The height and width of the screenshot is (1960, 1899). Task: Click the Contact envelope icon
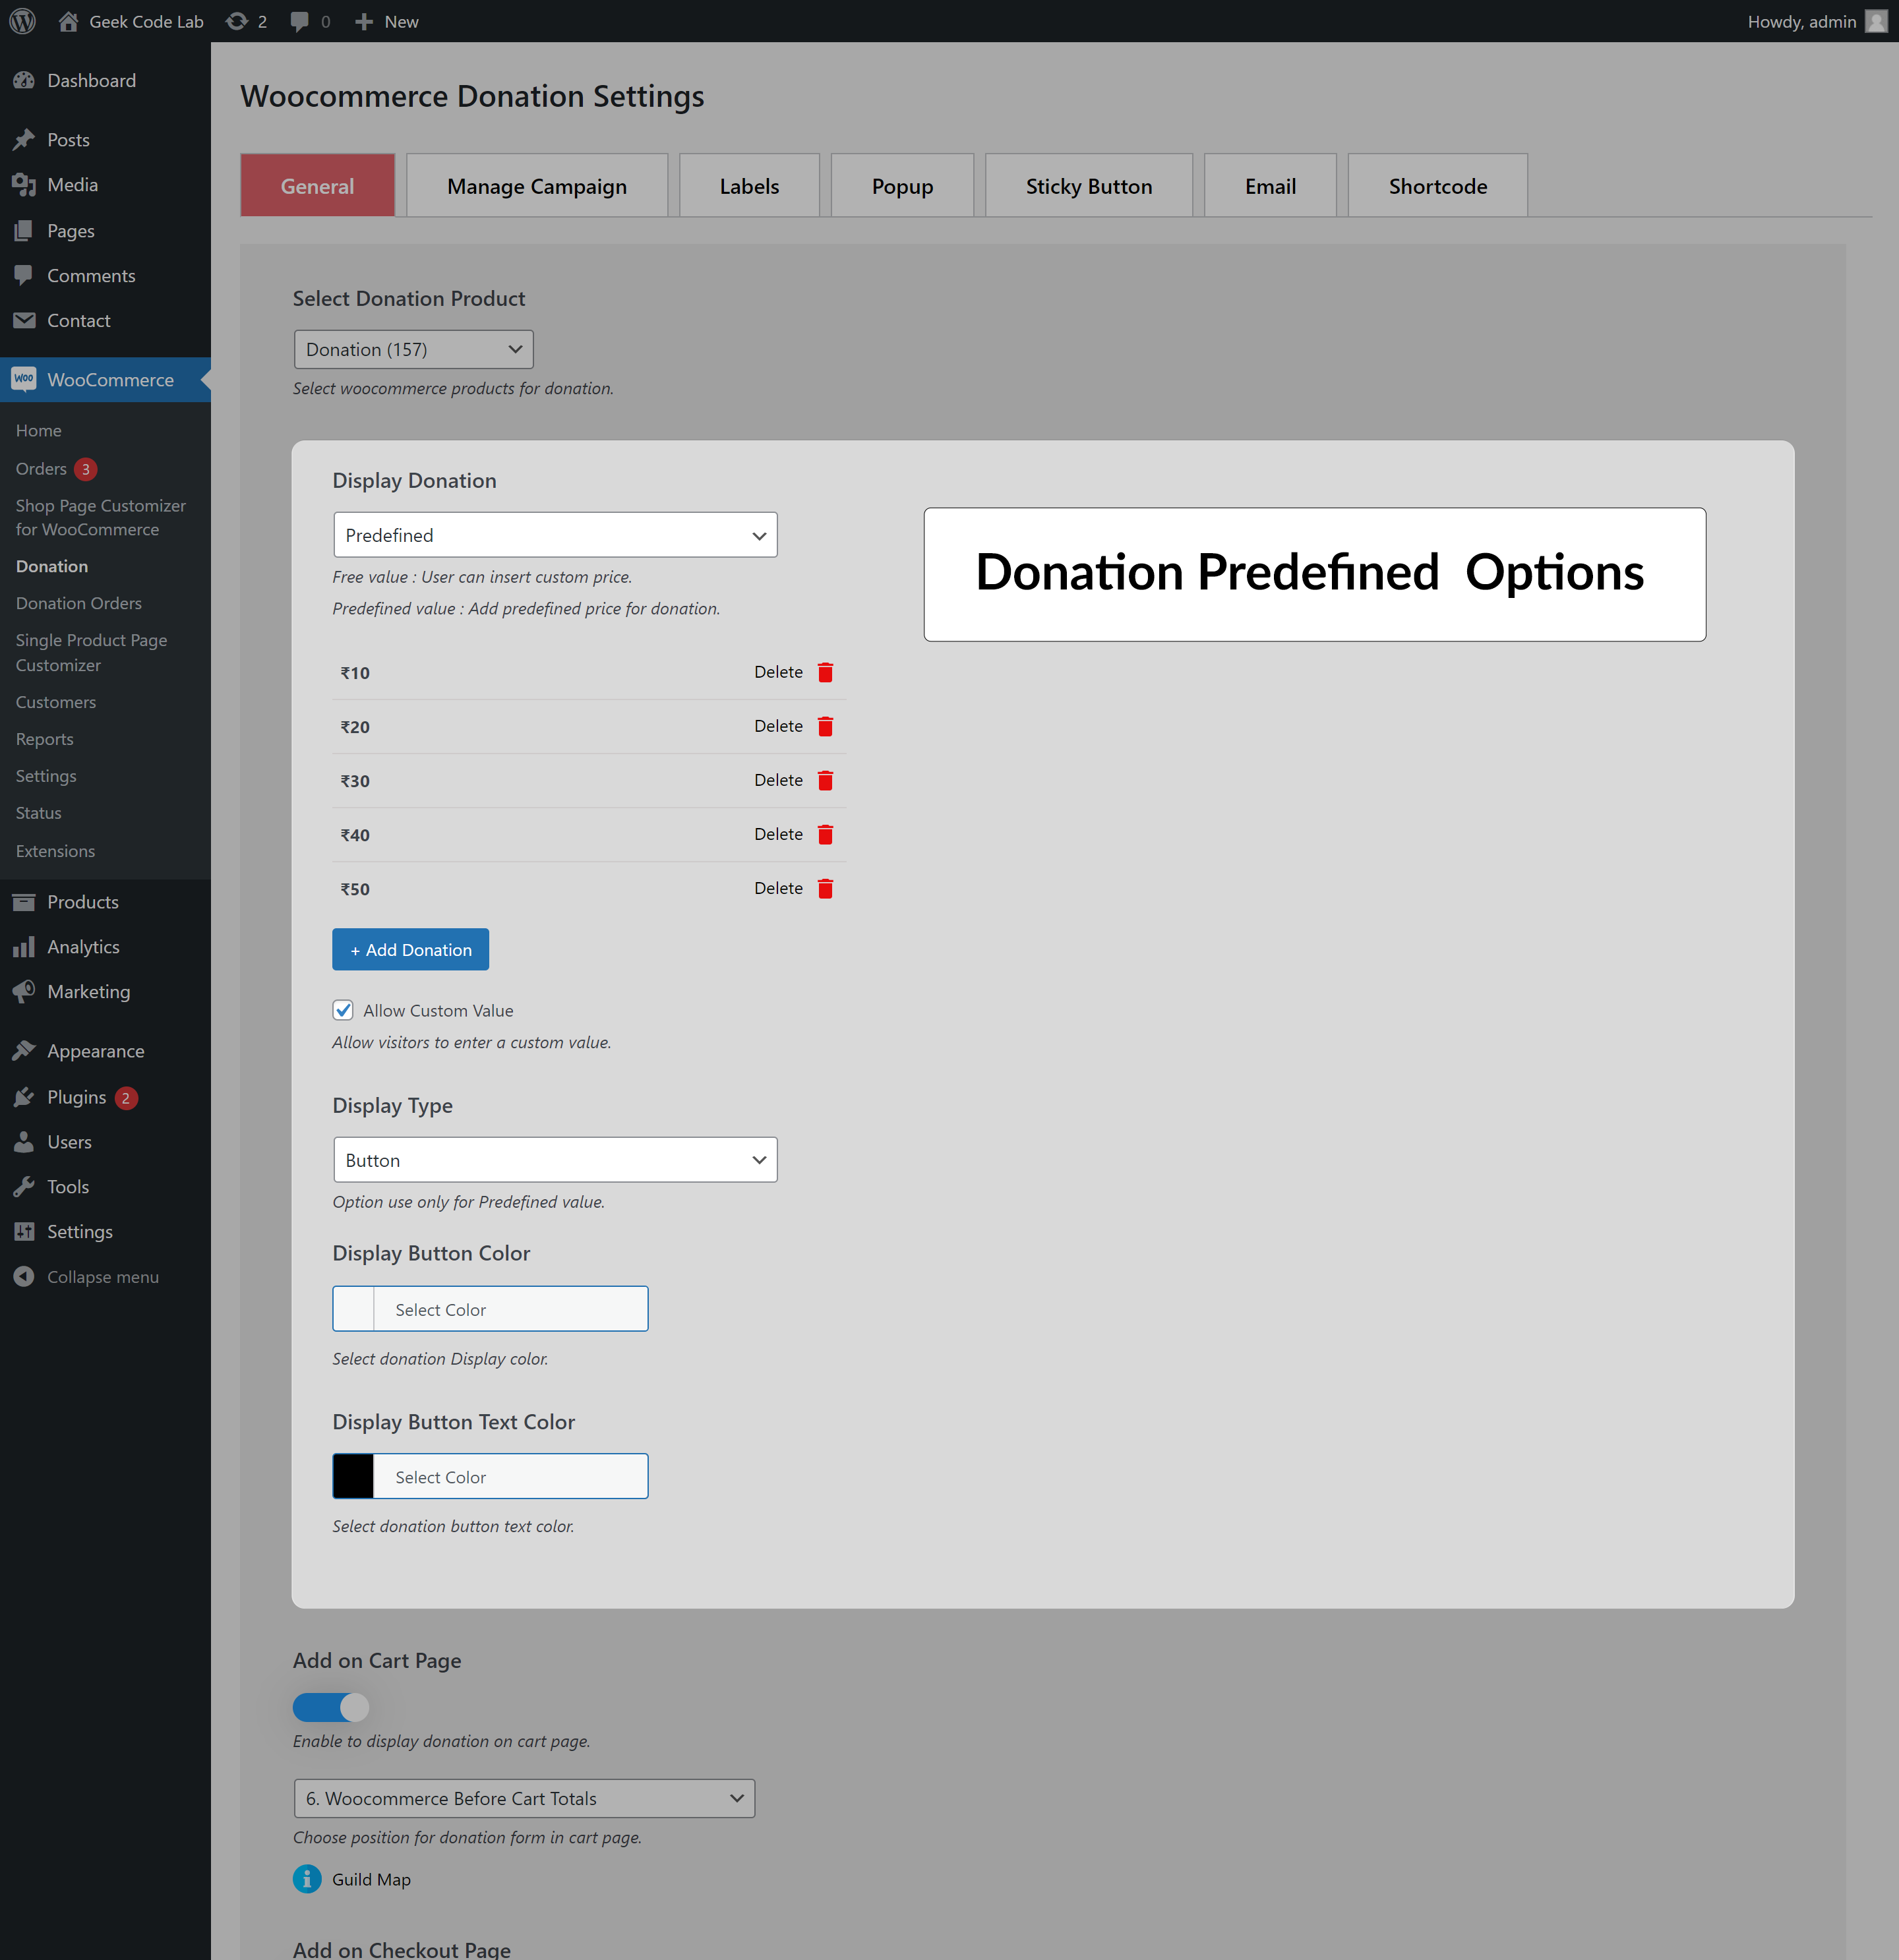[x=24, y=320]
